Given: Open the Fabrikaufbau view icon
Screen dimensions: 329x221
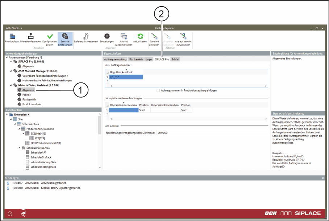Looking at the screenshot, I should pyautogui.click(x=12, y=37).
